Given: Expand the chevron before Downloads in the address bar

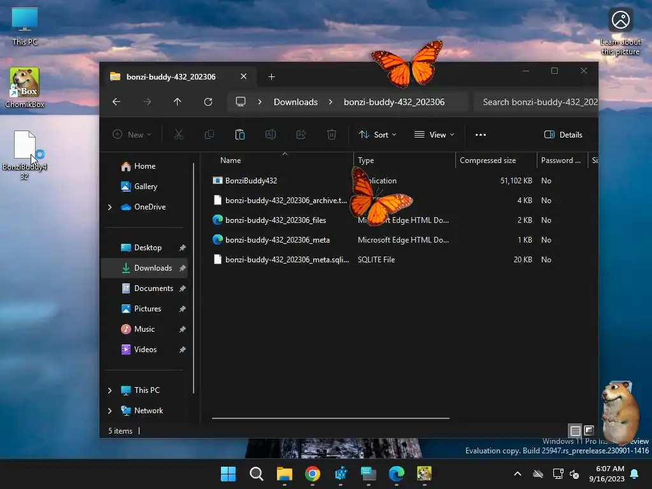Looking at the screenshot, I should [x=260, y=102].
